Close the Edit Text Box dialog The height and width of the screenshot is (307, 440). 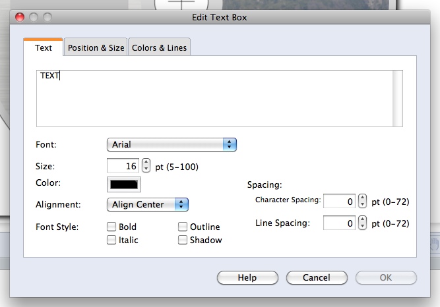tap(19, 17)
